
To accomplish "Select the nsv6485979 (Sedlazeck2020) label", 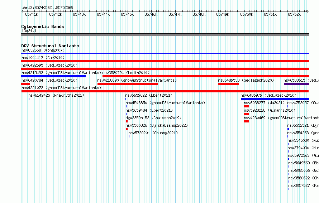I will click(x=268, y=95).
